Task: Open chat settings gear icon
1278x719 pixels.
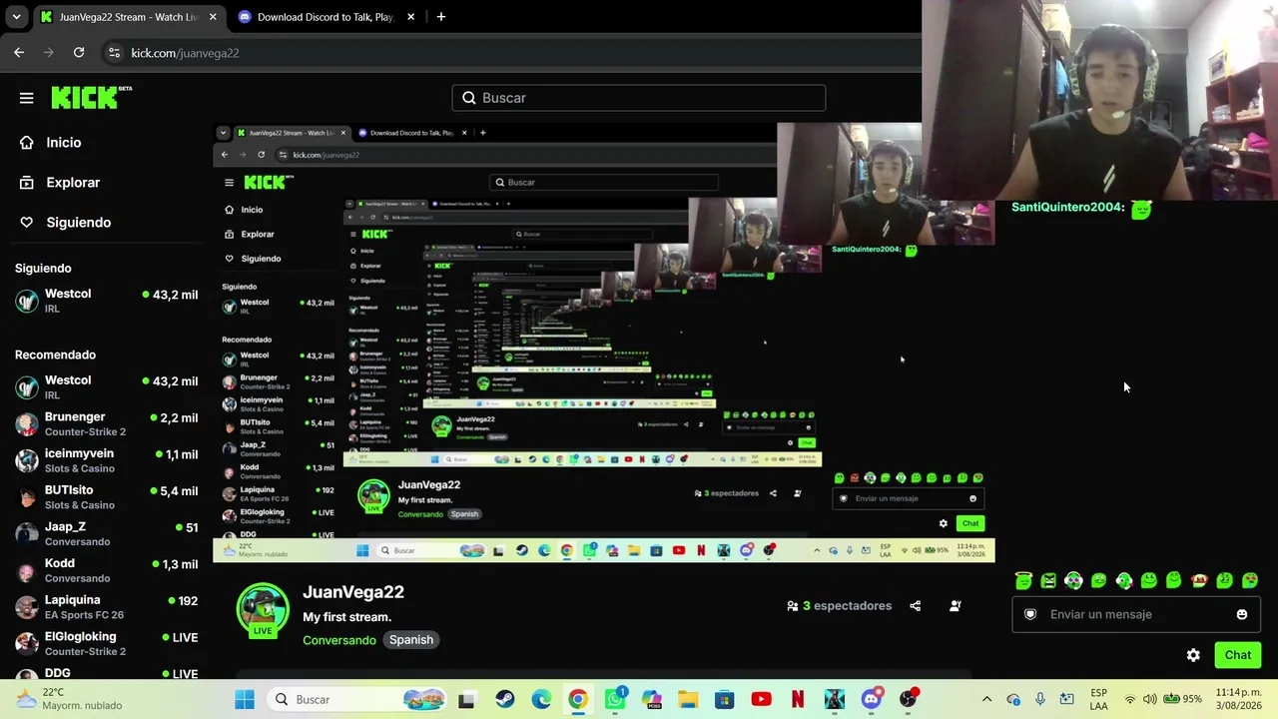Action: point(1193,655)
